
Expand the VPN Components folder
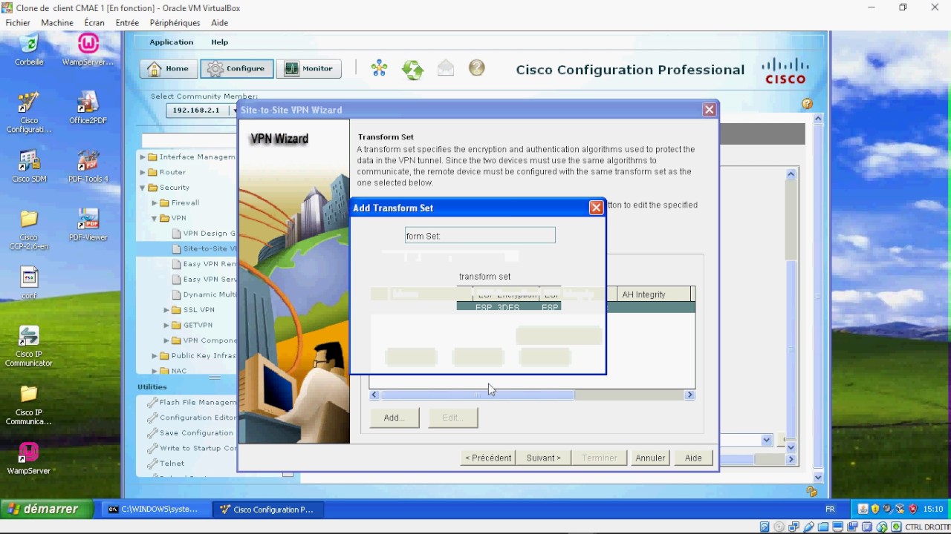[167, 340]
